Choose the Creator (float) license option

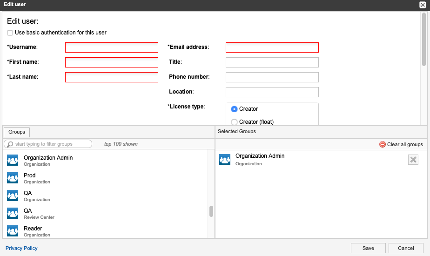point(235,122)
